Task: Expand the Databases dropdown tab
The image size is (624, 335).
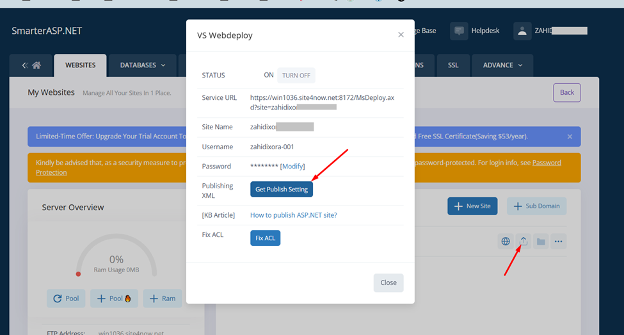Action: pyautogui.click(x=143, y=65)
